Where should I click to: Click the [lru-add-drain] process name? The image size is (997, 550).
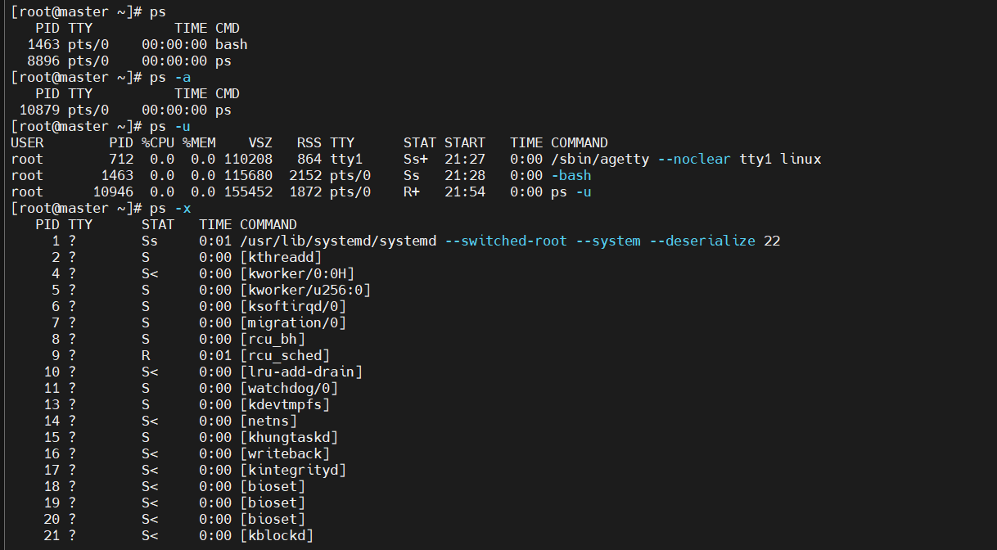point(301,372)
